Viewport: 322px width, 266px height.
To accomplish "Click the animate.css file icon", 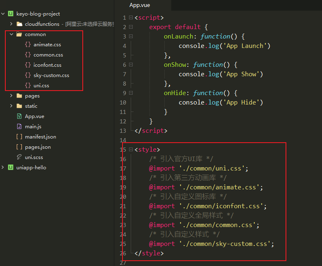I will coord(28,45).
